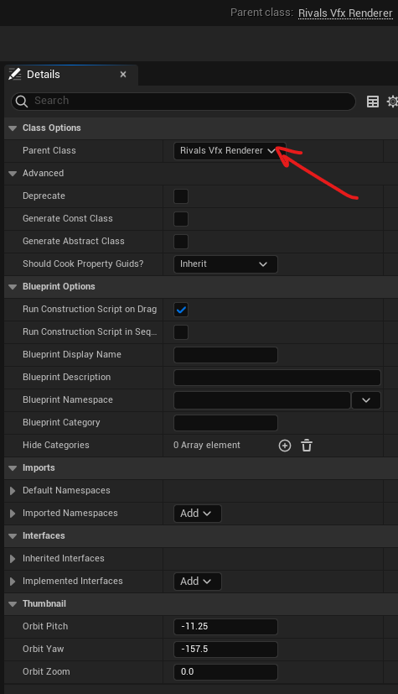Open Add dropdown for Implemented Interfaces
The image size is (398, 694).
(198, 582)
